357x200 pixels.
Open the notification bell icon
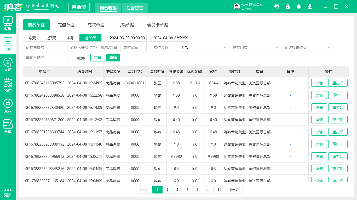pyautogui.click(x=298, y=7)
